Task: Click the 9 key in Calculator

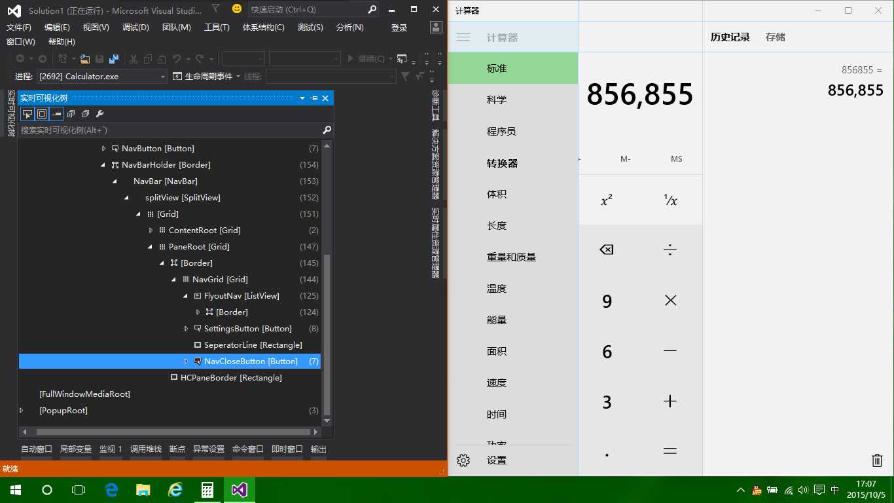Action: (607, 301)
